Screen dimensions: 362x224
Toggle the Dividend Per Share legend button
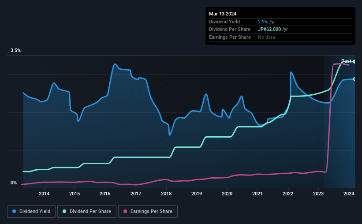[x=87, y=212]
